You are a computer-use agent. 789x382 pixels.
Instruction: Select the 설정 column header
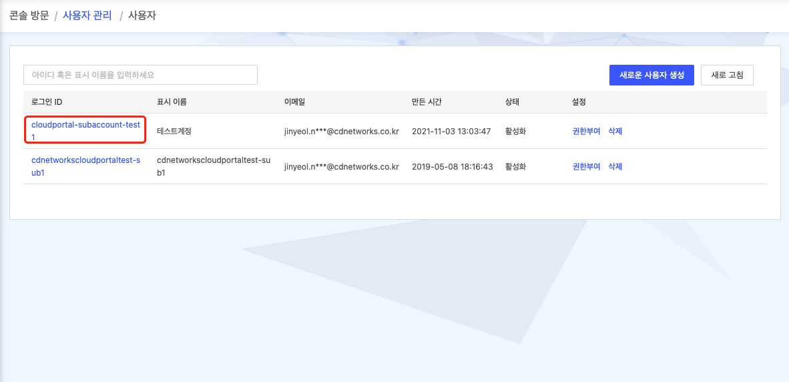pos(579,102)
